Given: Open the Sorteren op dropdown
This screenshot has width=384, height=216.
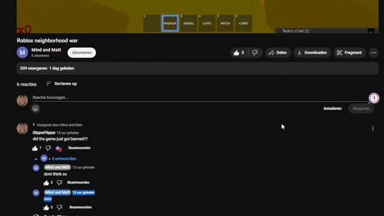Looking at the screenshot, I should (x=61, y=84).
